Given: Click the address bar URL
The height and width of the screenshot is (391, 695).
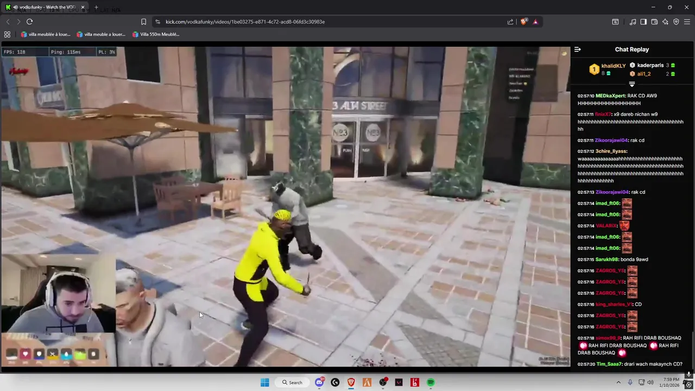Looking at the screenshot, I should pos(245,22).
